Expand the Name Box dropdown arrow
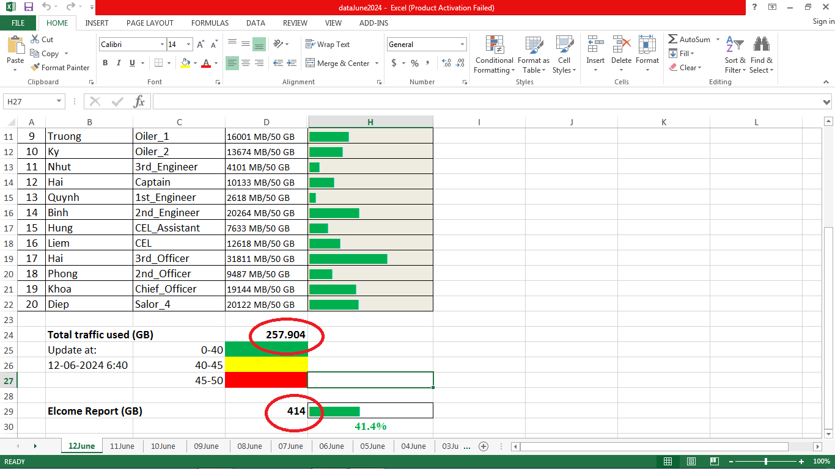This screenshot has width=835, height=469. coord(59,101)
